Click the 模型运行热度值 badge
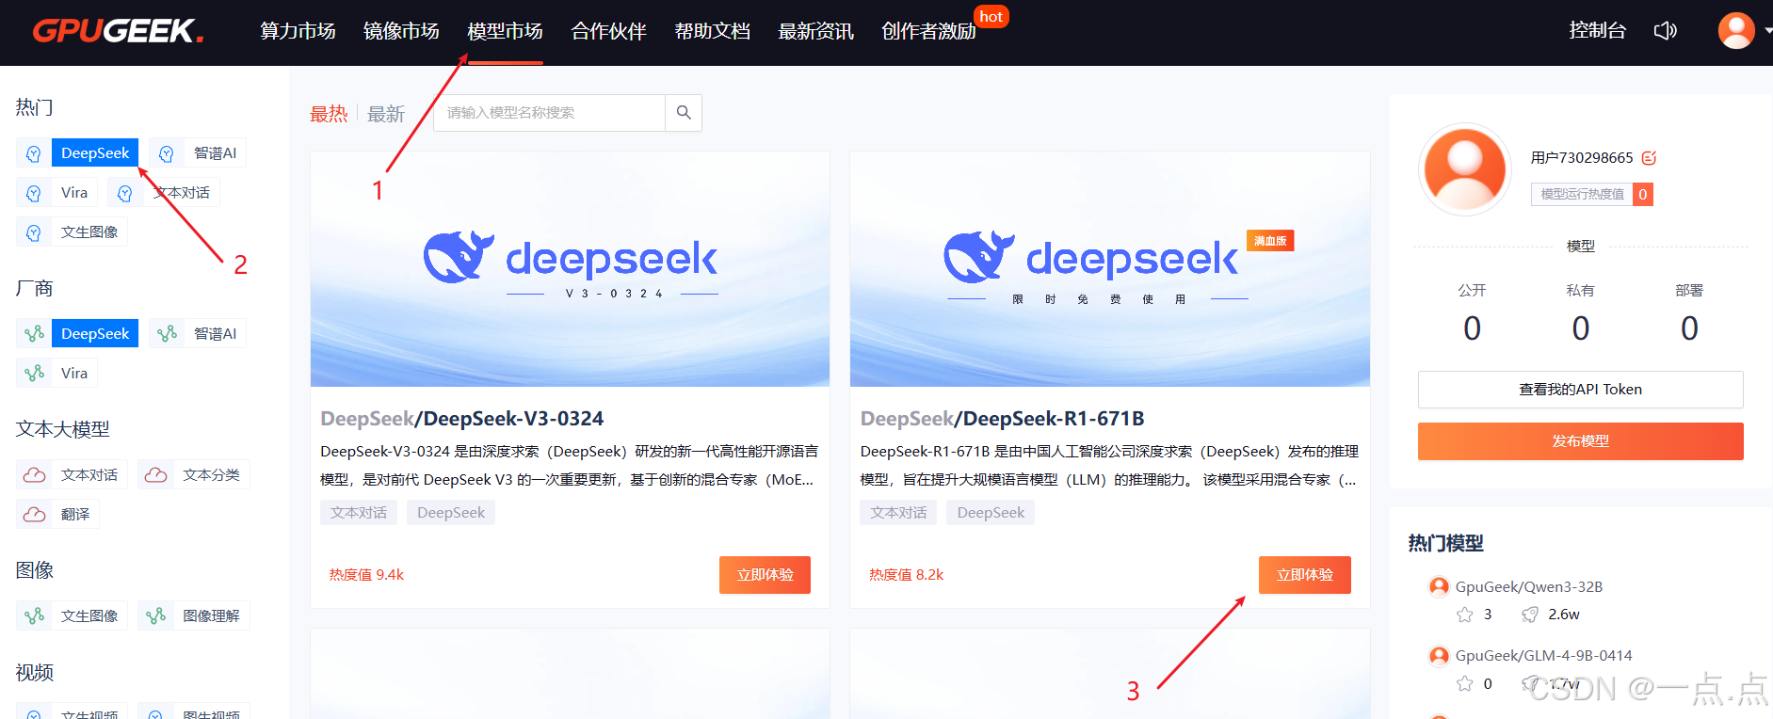1773x719 pixels. tap(1591, 194)
